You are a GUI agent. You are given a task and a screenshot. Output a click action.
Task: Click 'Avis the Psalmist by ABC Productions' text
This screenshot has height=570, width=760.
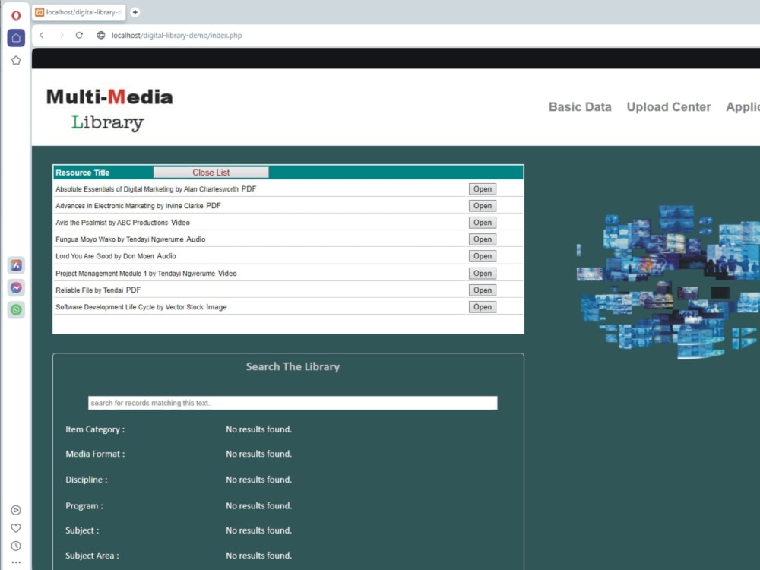(x=112, y=223)
